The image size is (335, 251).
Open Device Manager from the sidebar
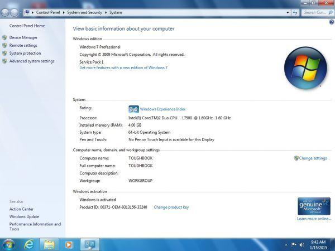(x=23, y=37)
